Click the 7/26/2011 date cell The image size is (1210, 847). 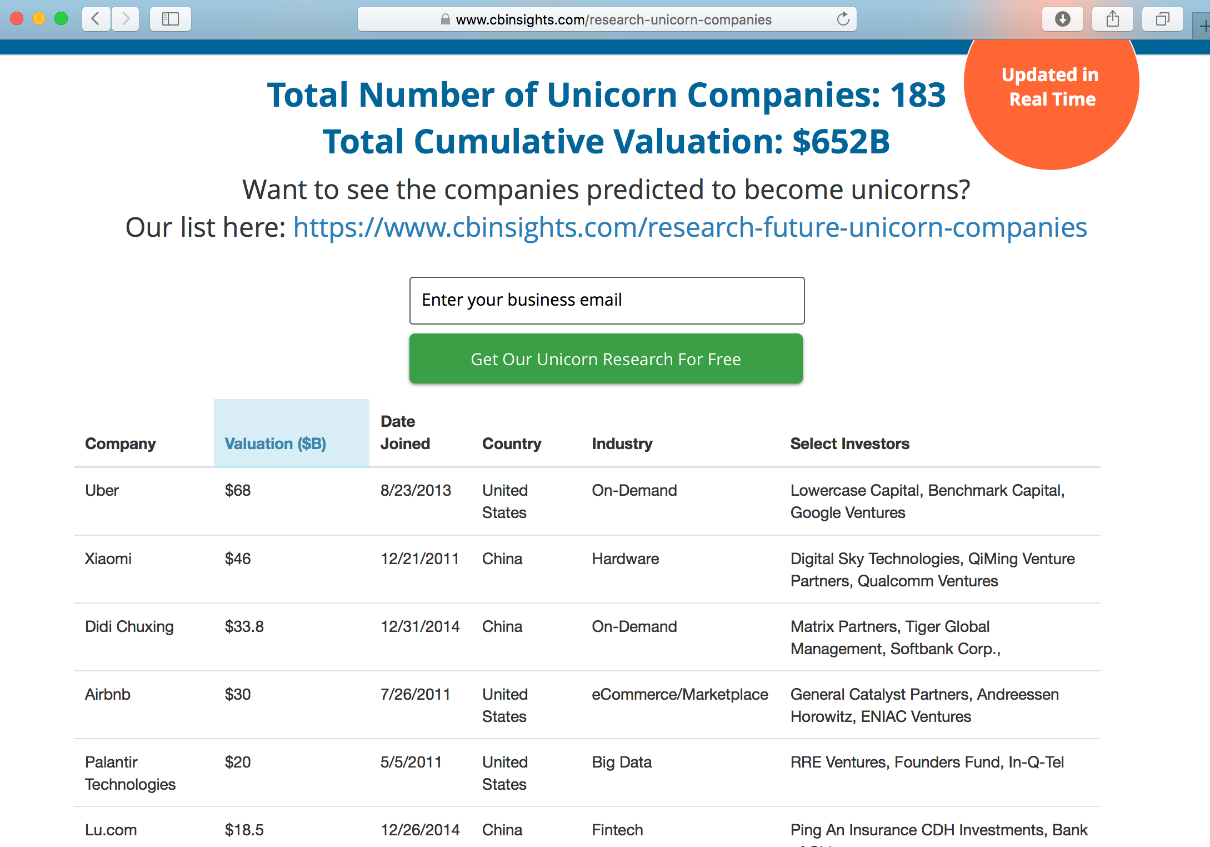(416, 694)
